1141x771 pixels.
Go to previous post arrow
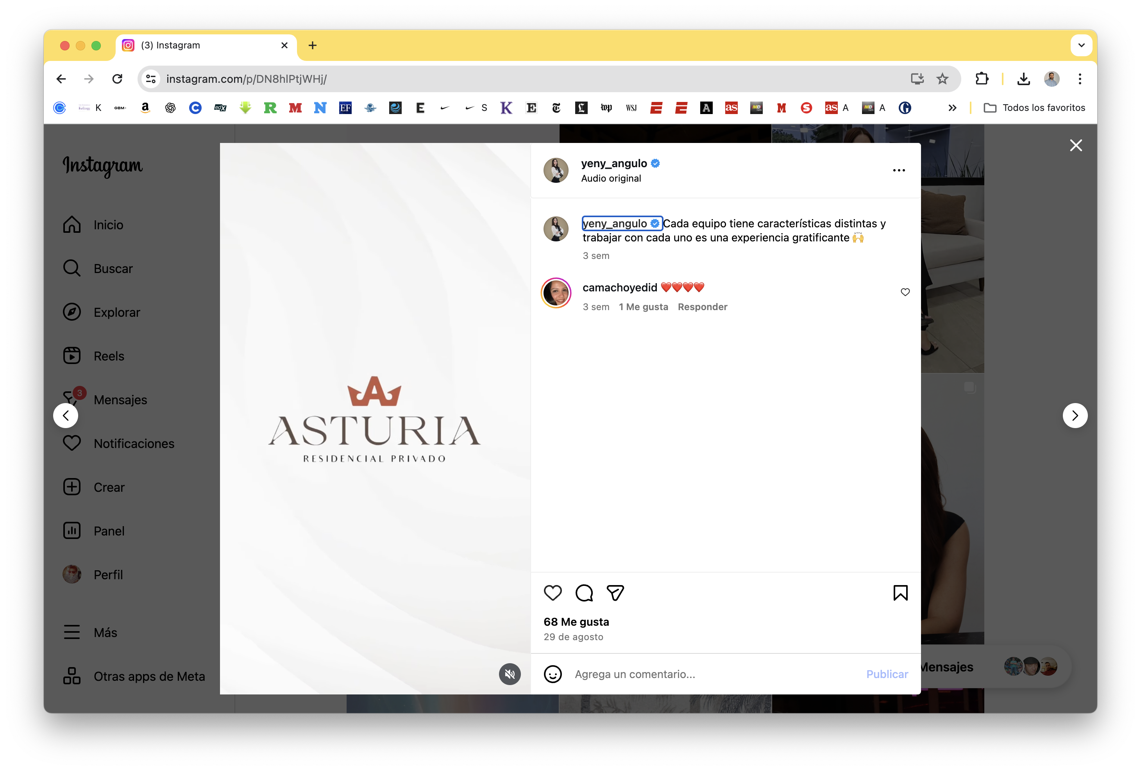point(66,416)
